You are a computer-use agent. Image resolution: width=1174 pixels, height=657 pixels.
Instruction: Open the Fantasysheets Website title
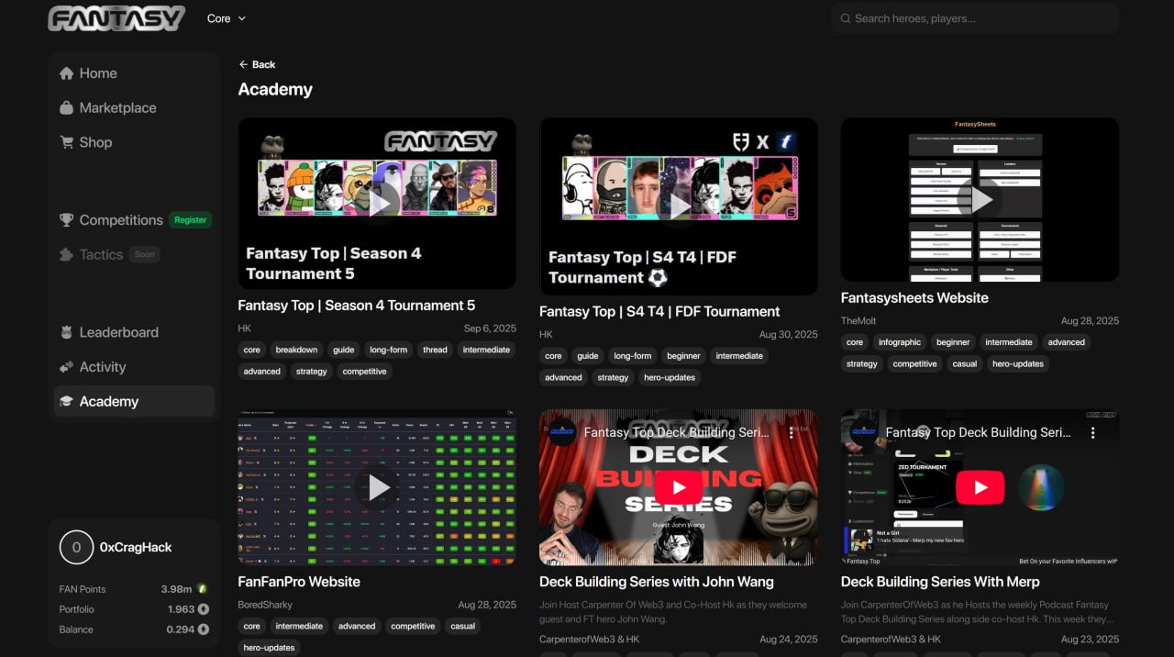914,298
